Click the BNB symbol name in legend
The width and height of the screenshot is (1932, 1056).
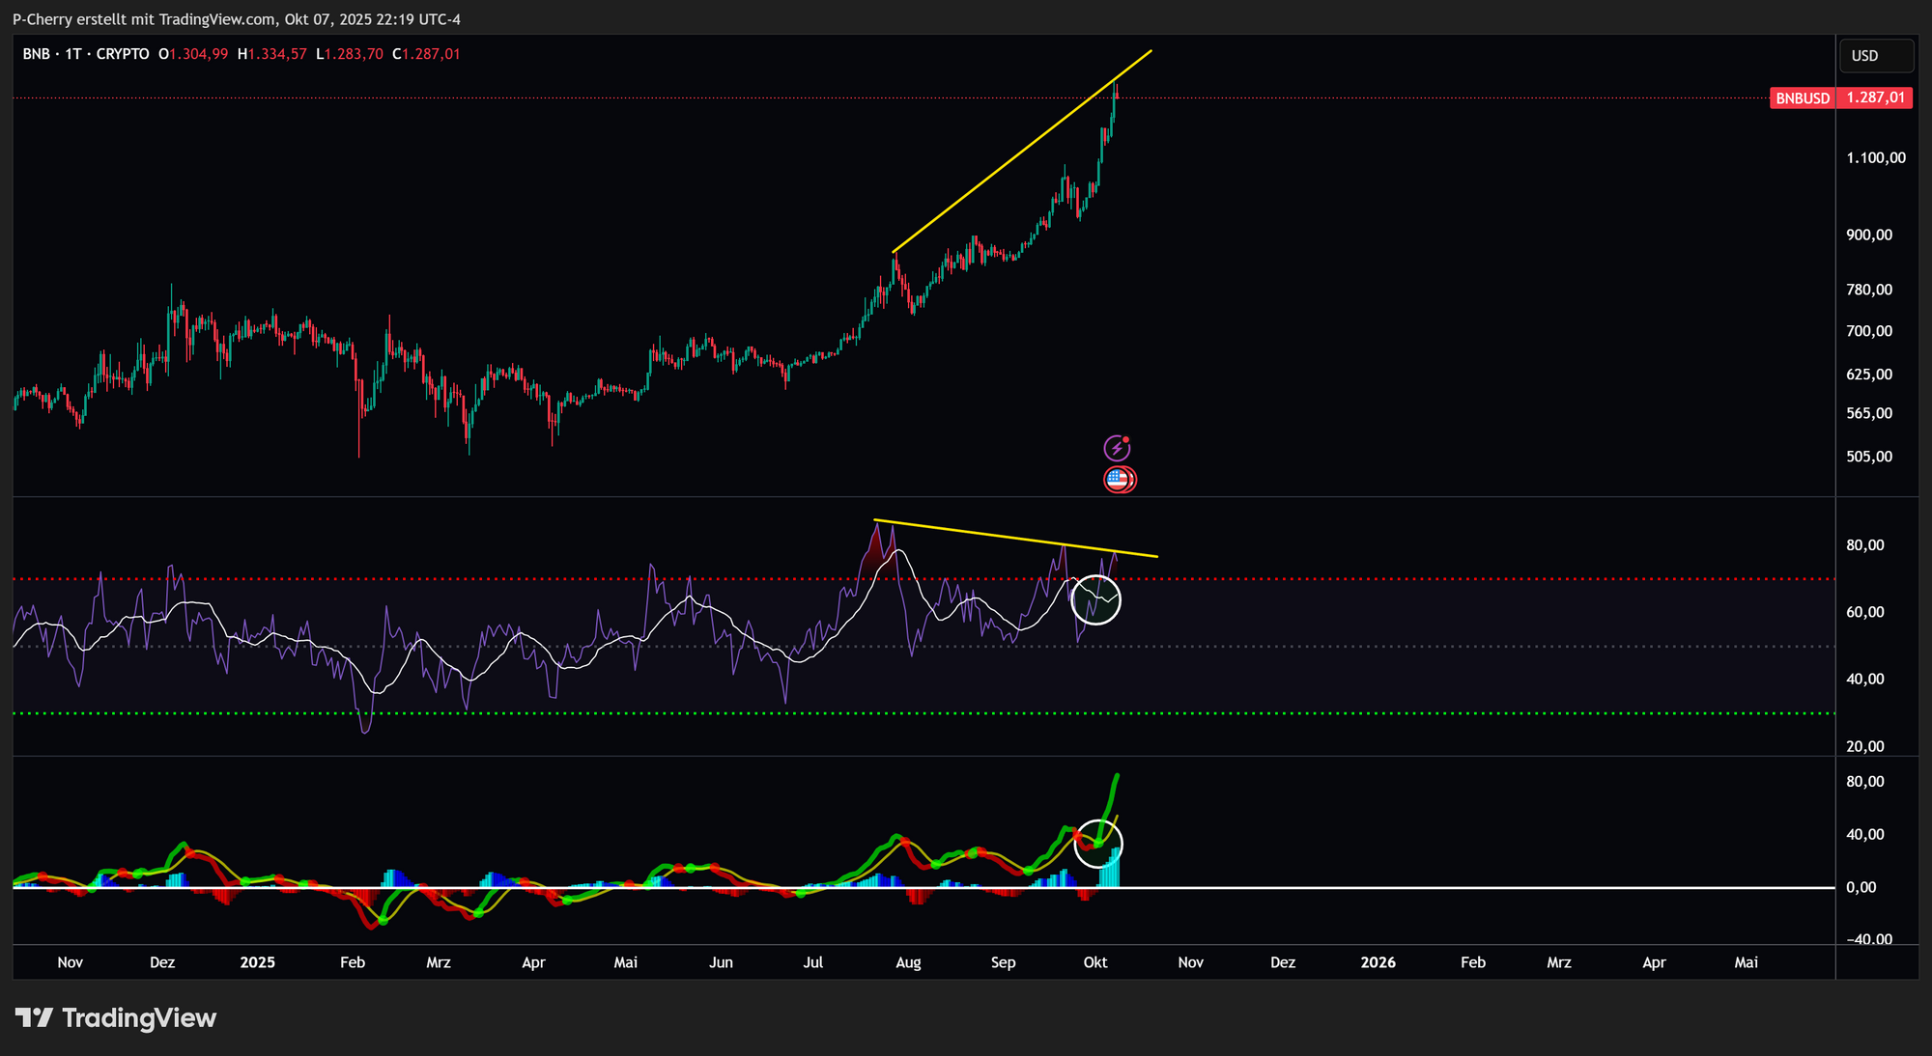coord(36,54)
